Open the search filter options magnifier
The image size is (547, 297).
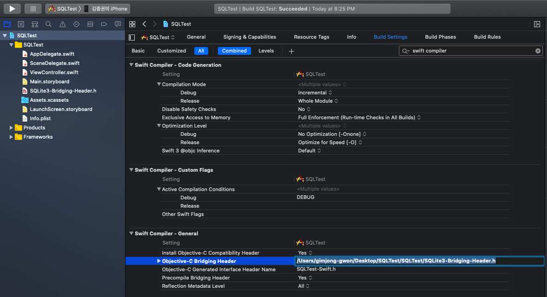[405, 51]
